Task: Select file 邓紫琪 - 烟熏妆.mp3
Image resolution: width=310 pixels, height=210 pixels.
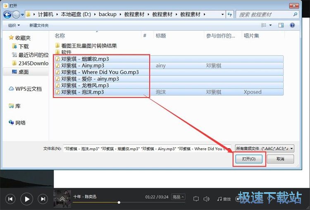Action: pyautogui.click(x=168, y=59)
